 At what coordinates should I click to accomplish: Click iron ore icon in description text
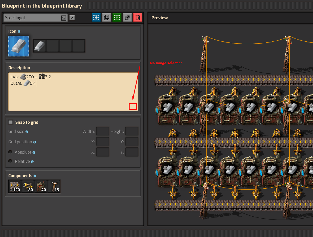(x=23, y=77)
